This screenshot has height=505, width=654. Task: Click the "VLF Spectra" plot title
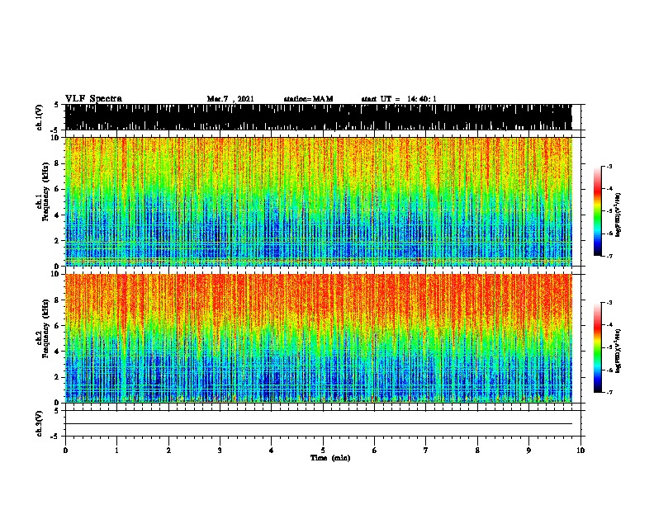coord(93,98)
